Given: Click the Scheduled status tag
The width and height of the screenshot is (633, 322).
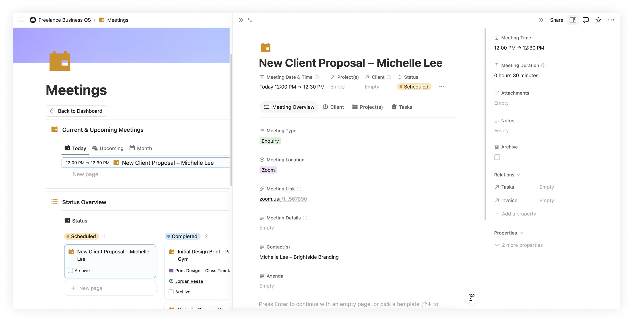Looking at the screenshot, I should pos(414,87).
